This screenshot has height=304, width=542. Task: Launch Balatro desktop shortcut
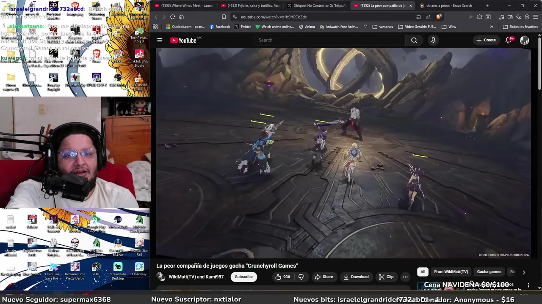pos(32,222)
